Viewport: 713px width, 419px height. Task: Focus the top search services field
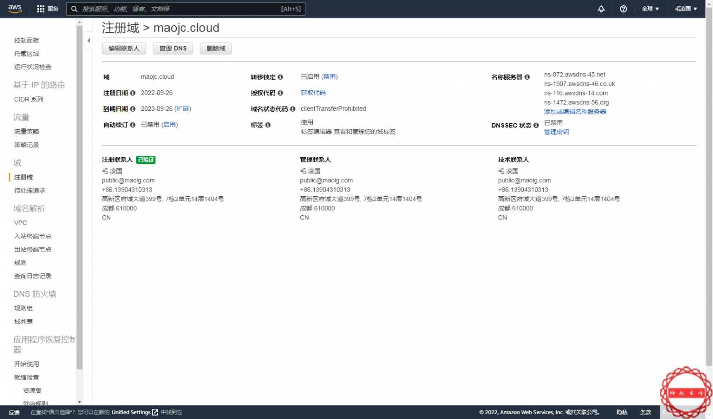click(x=186, y=9)
